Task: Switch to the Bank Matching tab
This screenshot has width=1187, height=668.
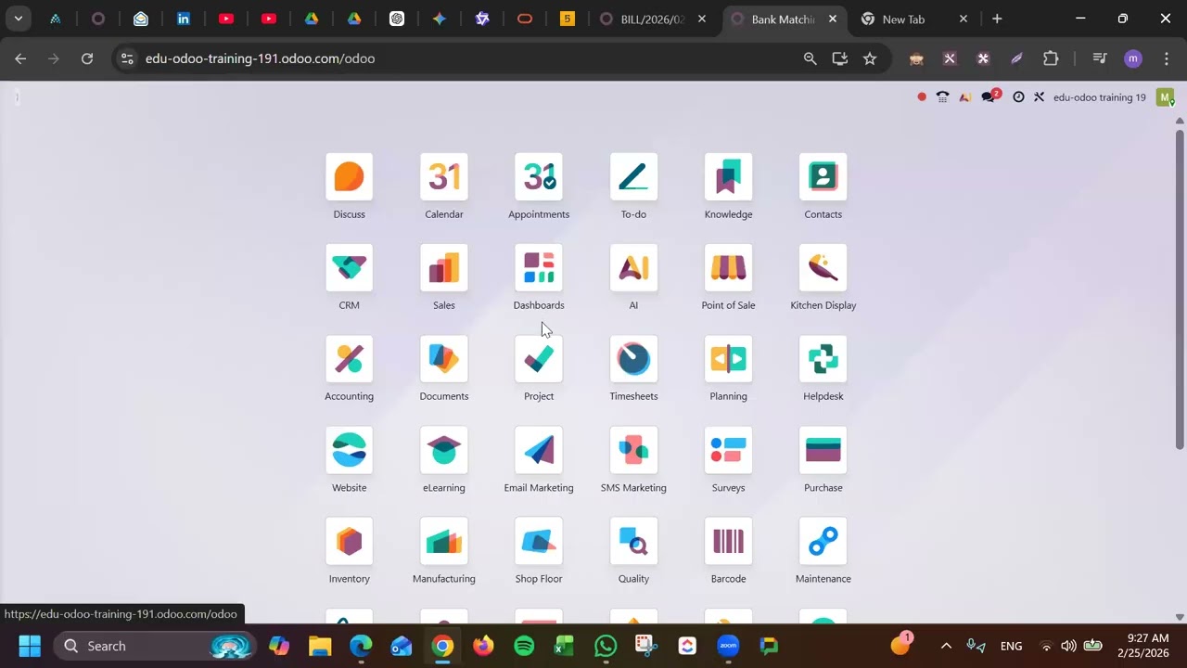Action: point(785,19)
